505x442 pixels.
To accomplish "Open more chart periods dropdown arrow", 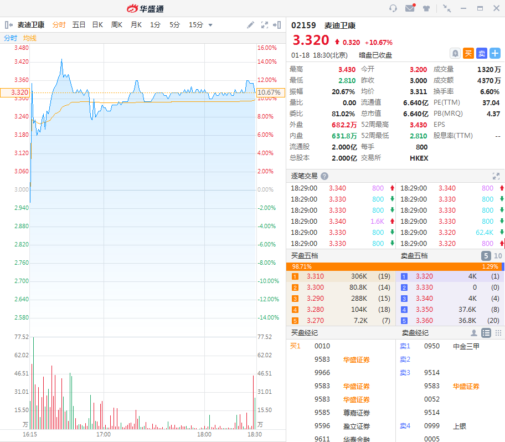I will (x=210, y=25).
